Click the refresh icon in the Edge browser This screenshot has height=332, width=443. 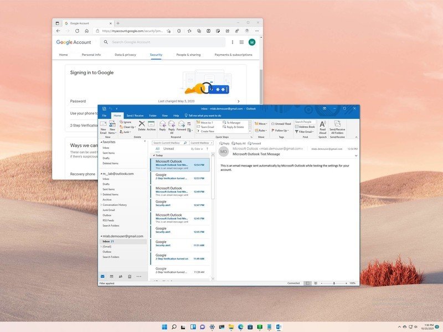point(77,31)
